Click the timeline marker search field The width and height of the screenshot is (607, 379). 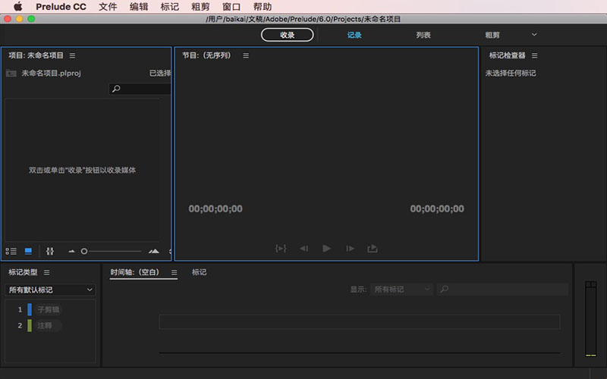coord(502,290)
